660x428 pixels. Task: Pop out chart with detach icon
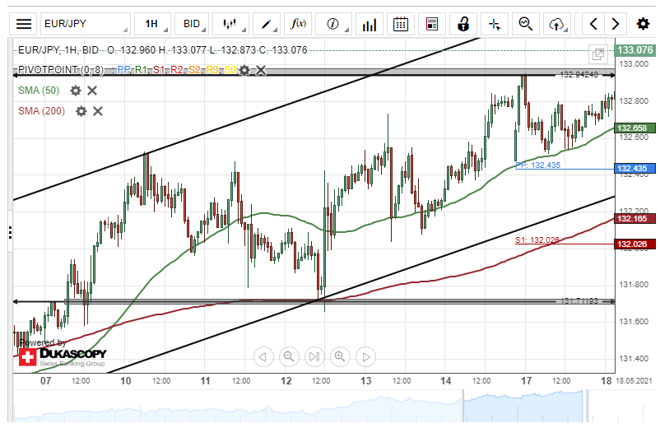pyautogui.click(x=598, y=54)
